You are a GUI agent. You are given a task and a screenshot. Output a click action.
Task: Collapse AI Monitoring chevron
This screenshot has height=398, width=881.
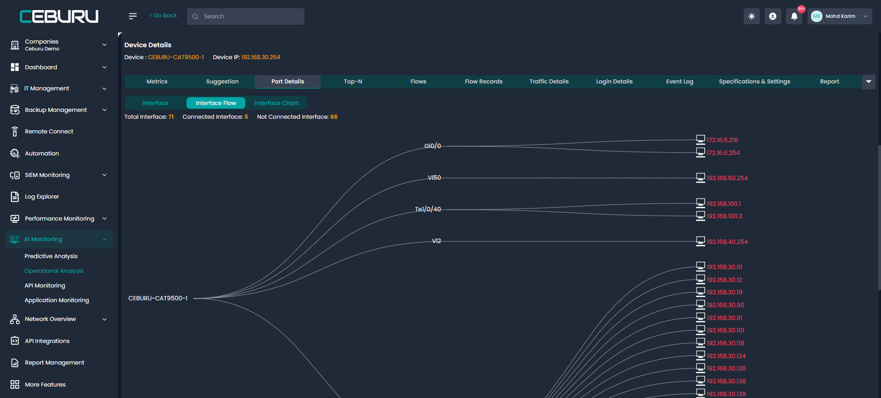[104, 239]
